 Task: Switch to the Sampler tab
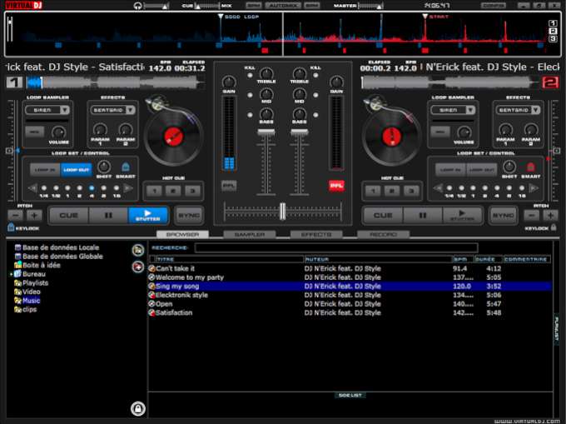[249, 234]
